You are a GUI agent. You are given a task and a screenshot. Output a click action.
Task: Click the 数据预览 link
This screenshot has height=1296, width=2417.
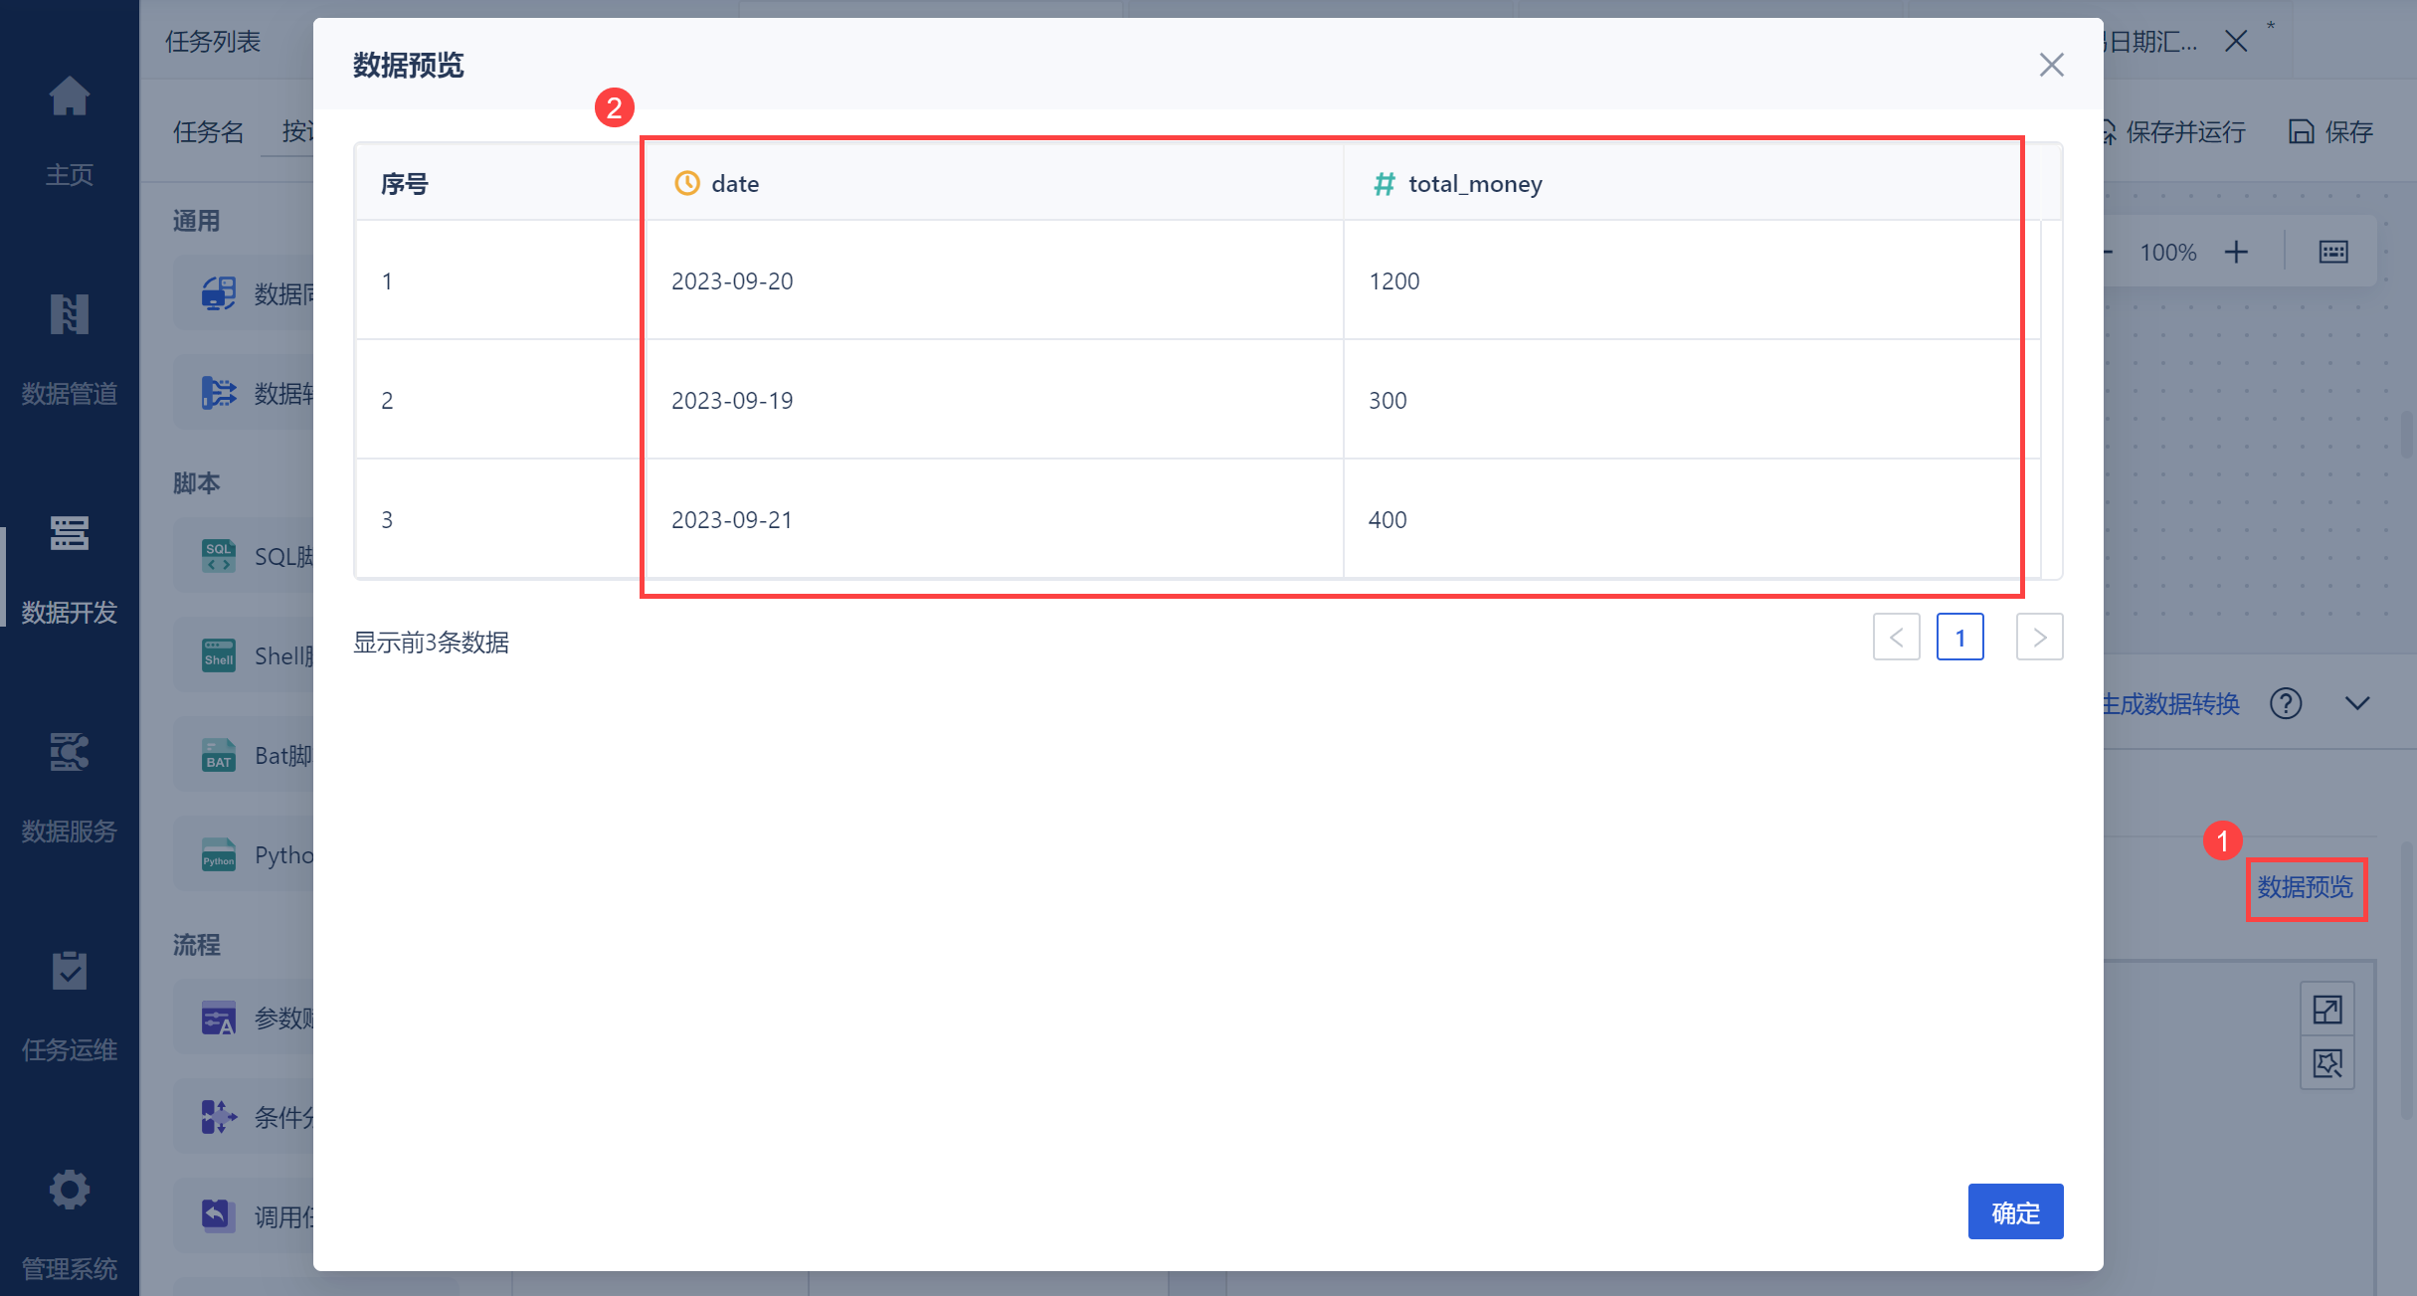tap(2305, 887)
